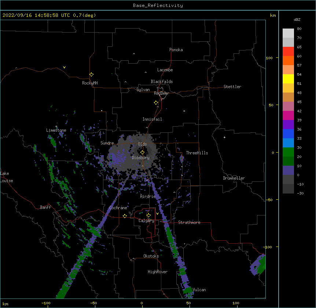Click the Vulcan town label
The height and width of the screenshot is (308, 316).
[x=199, y=290]
